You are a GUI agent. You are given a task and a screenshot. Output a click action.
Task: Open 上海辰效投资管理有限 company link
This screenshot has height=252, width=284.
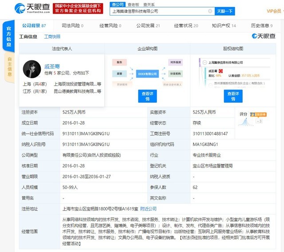(x=77, y=84)
